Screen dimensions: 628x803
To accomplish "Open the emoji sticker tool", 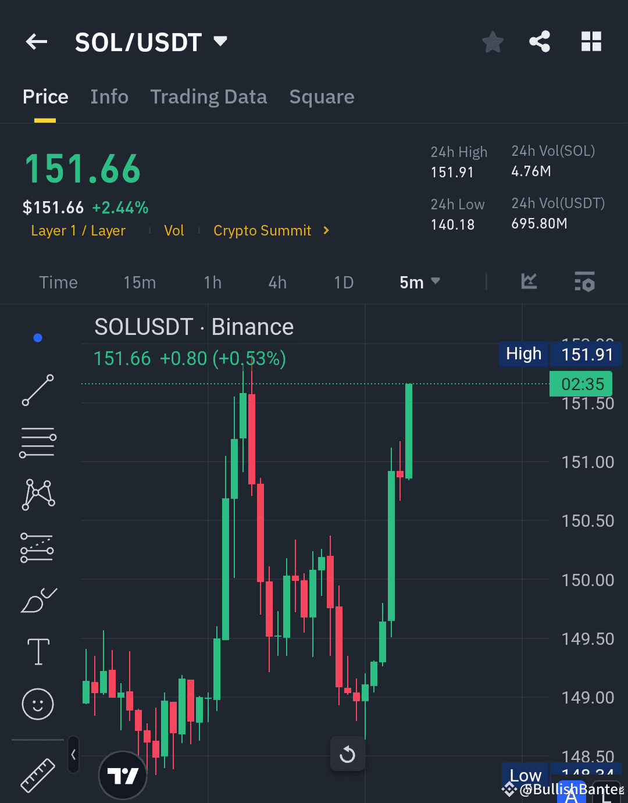I will 37,704.
